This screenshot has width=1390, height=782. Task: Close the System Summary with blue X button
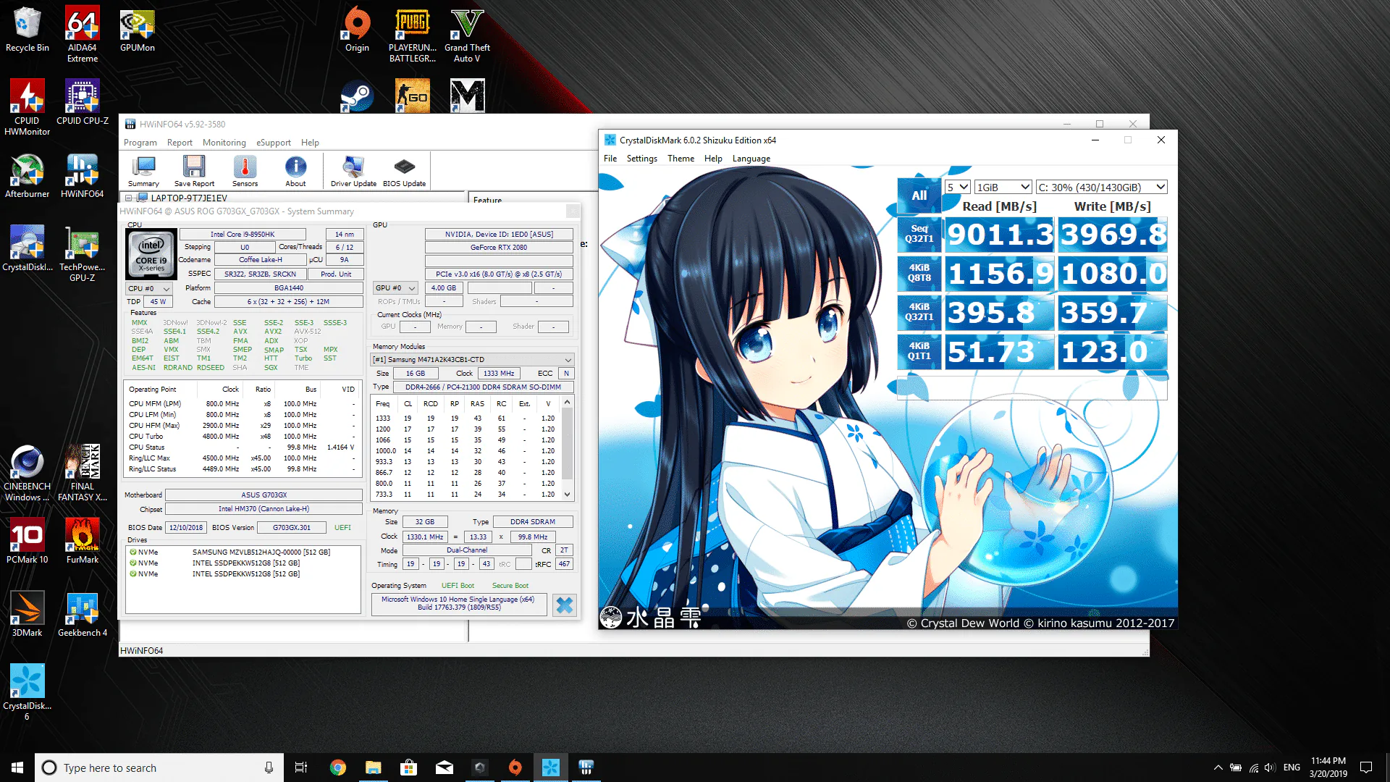point(565,605)
